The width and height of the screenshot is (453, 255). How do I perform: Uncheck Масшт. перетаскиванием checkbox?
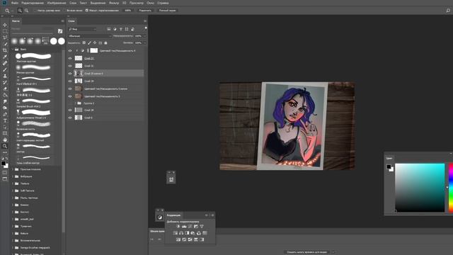coord(86,11)
